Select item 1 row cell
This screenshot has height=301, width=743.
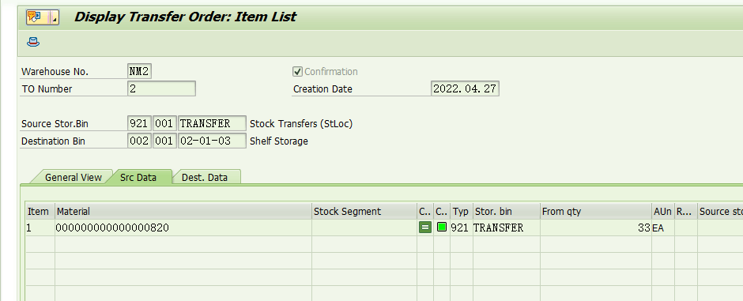(40, 228)
